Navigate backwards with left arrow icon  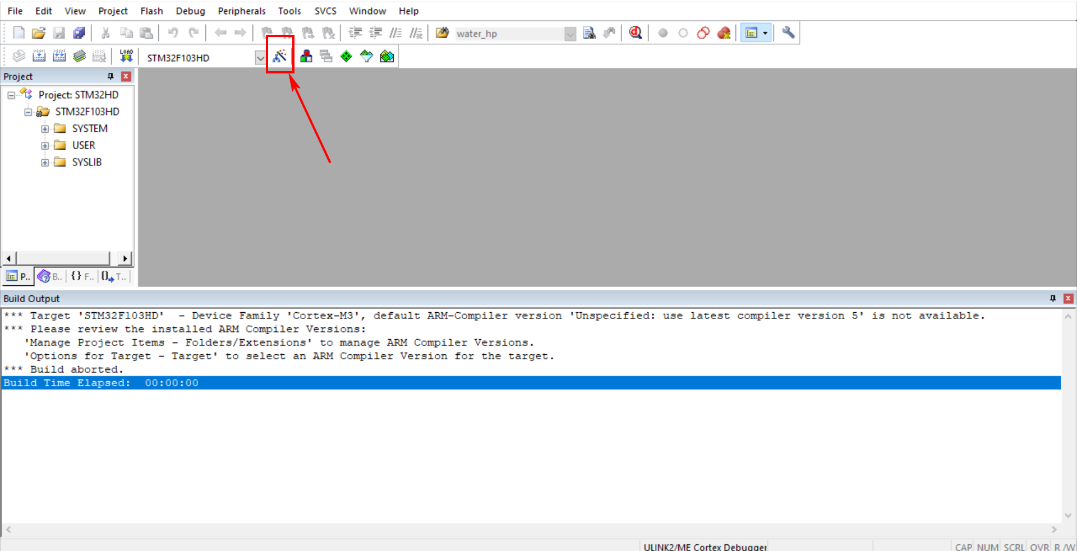tap(220, 33)
